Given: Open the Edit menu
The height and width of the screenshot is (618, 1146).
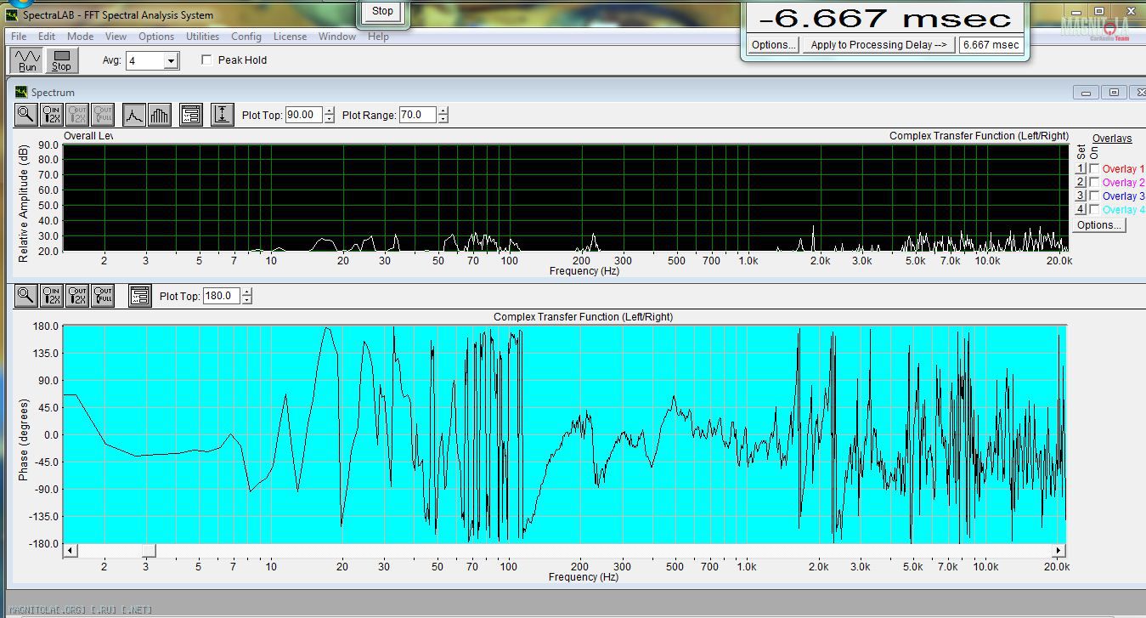Looking at the screenshot, I should tap(47, 37).
